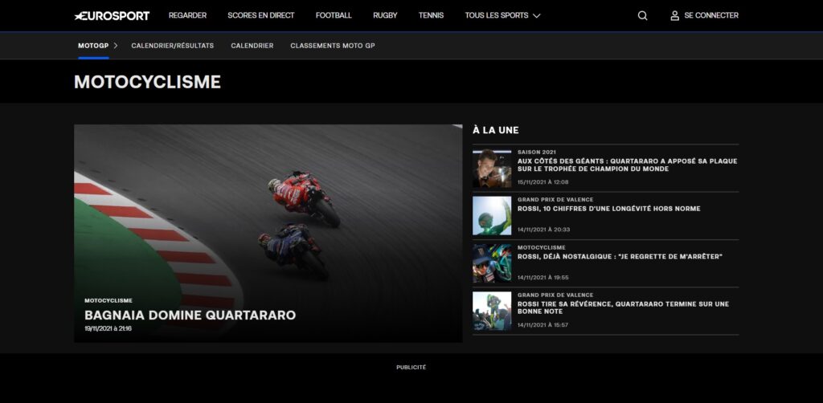Open the Bagnaia domine Quartararo headline
Image resolution: width=823 pixels, height=403 pixels.
tap(190, 315)
